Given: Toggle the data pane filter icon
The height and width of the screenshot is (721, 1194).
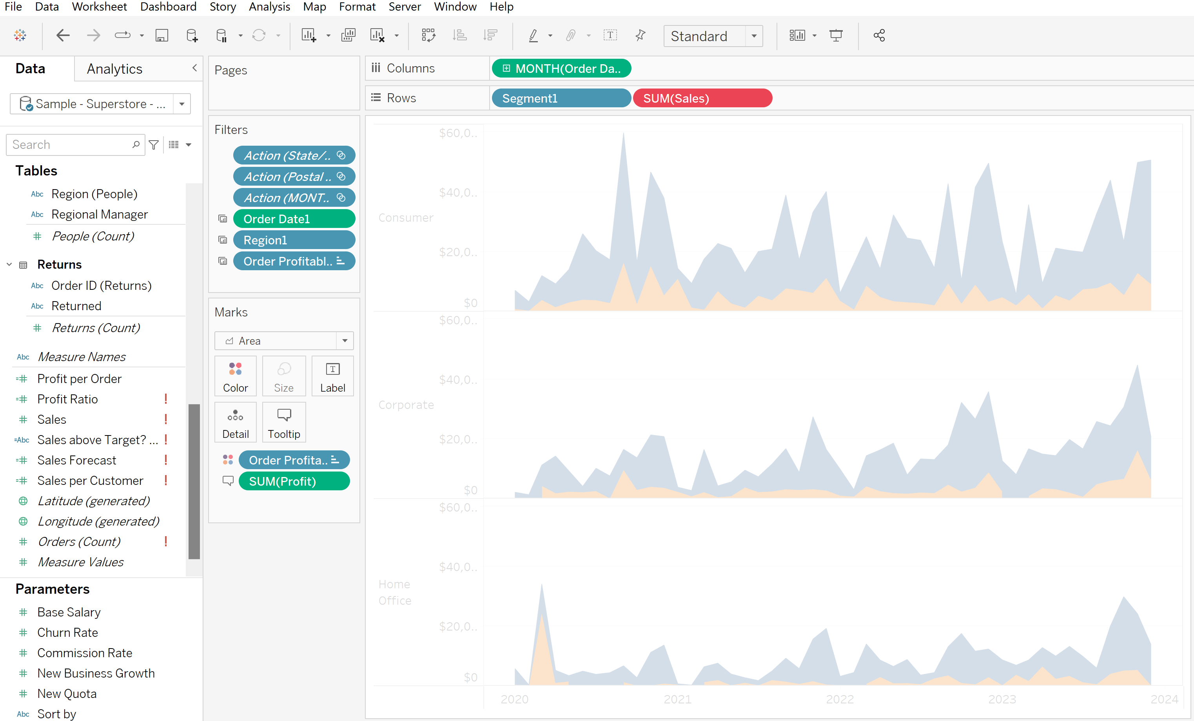Looking at the screenshot, I should click(x=154, y=145).
